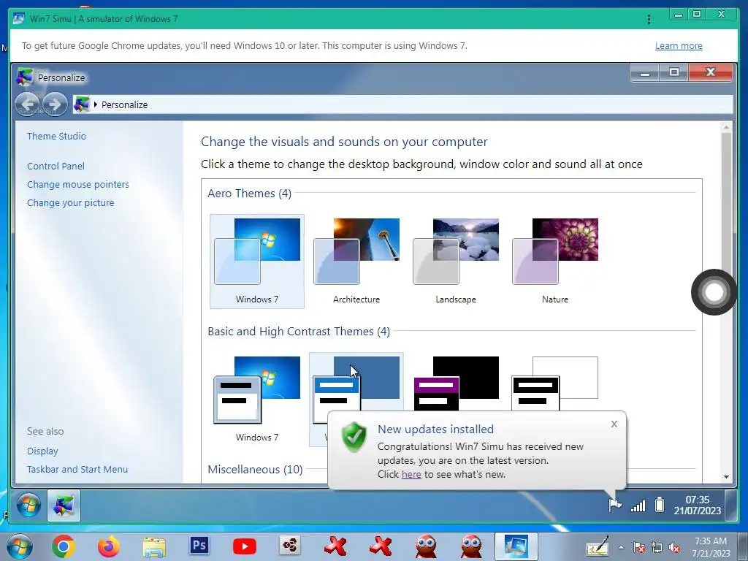The width and height of the screenshot is (748, 561).
Task: Launch Photoshop from the host taskbar
Action: 199,545
